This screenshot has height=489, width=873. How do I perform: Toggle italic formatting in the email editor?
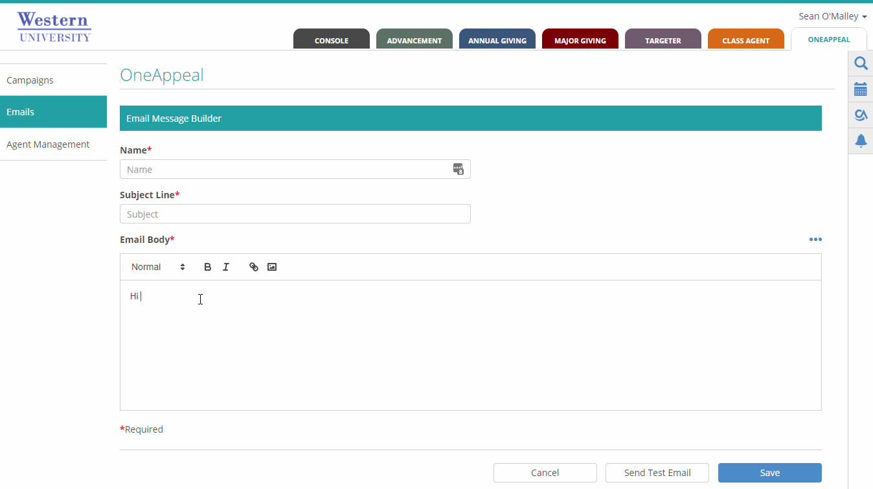tap(226, 266)
